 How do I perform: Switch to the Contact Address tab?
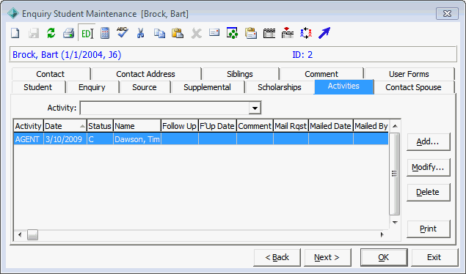[145, 74]
